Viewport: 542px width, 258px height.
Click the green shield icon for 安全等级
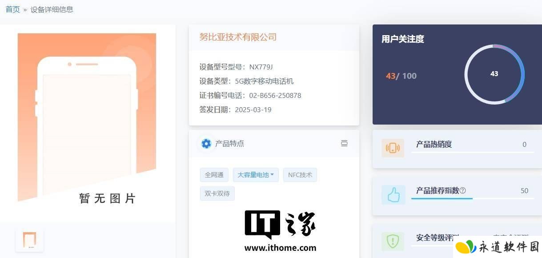(393, 242)
